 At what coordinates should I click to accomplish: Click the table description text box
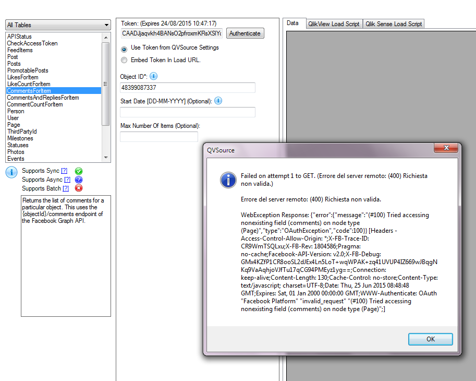[66, 256]
